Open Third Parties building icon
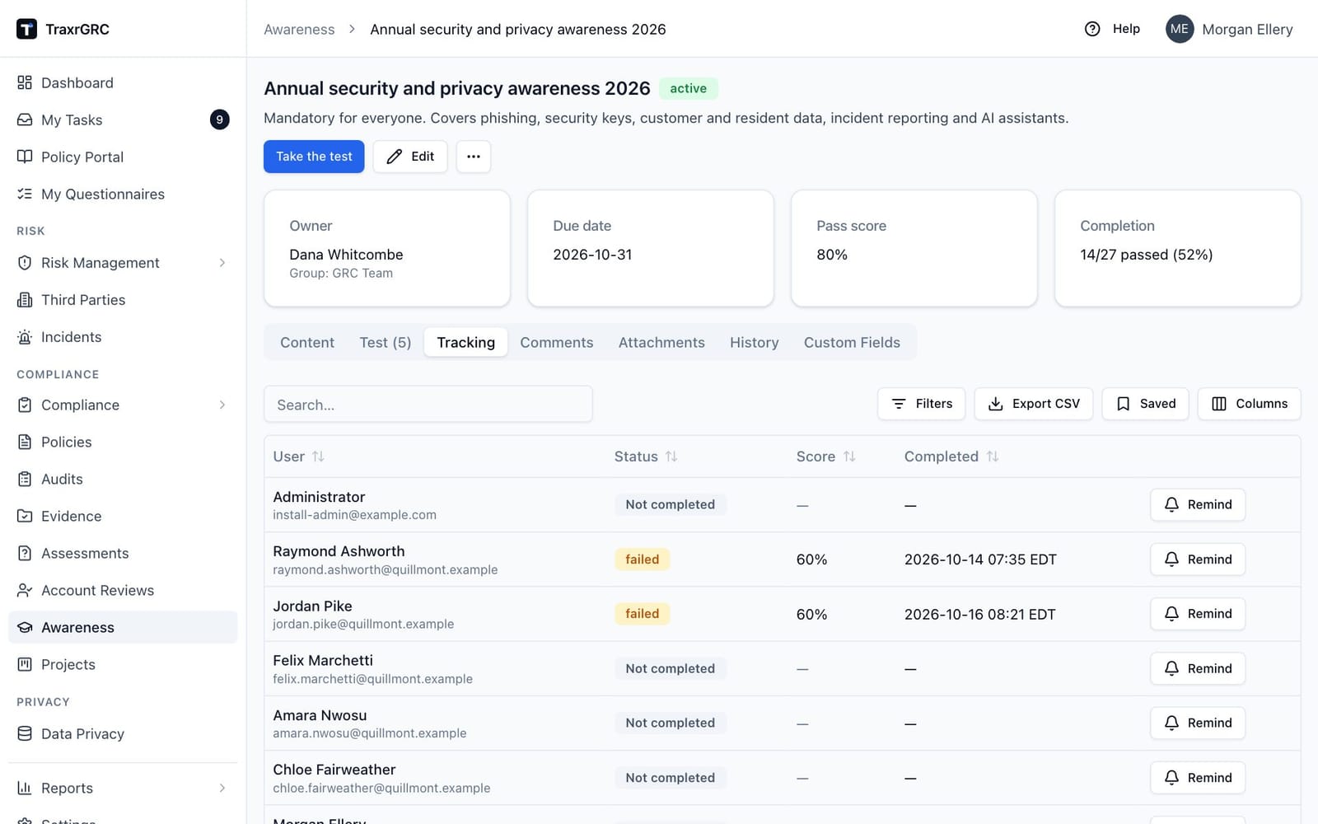The width and height of the screenshot is (1318, 824). click(25, 299)
